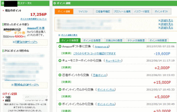Click the キューモニターポイントから交換 entry title
Screen dimensions: 177x112
(82, 60)
